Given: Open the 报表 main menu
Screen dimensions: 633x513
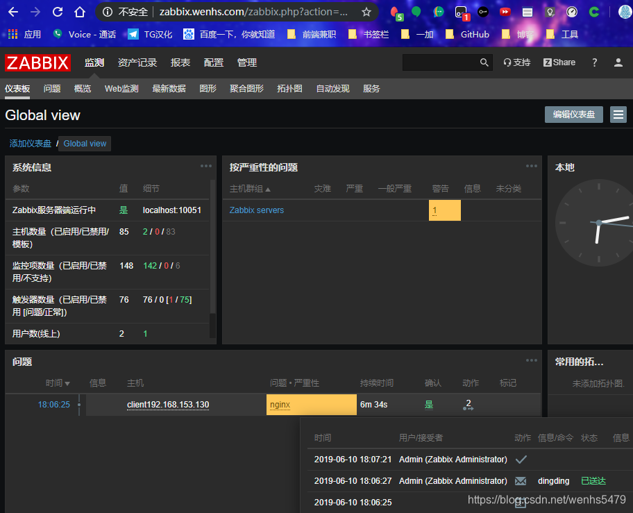Looking at the screenshot, I should [180, 62].
